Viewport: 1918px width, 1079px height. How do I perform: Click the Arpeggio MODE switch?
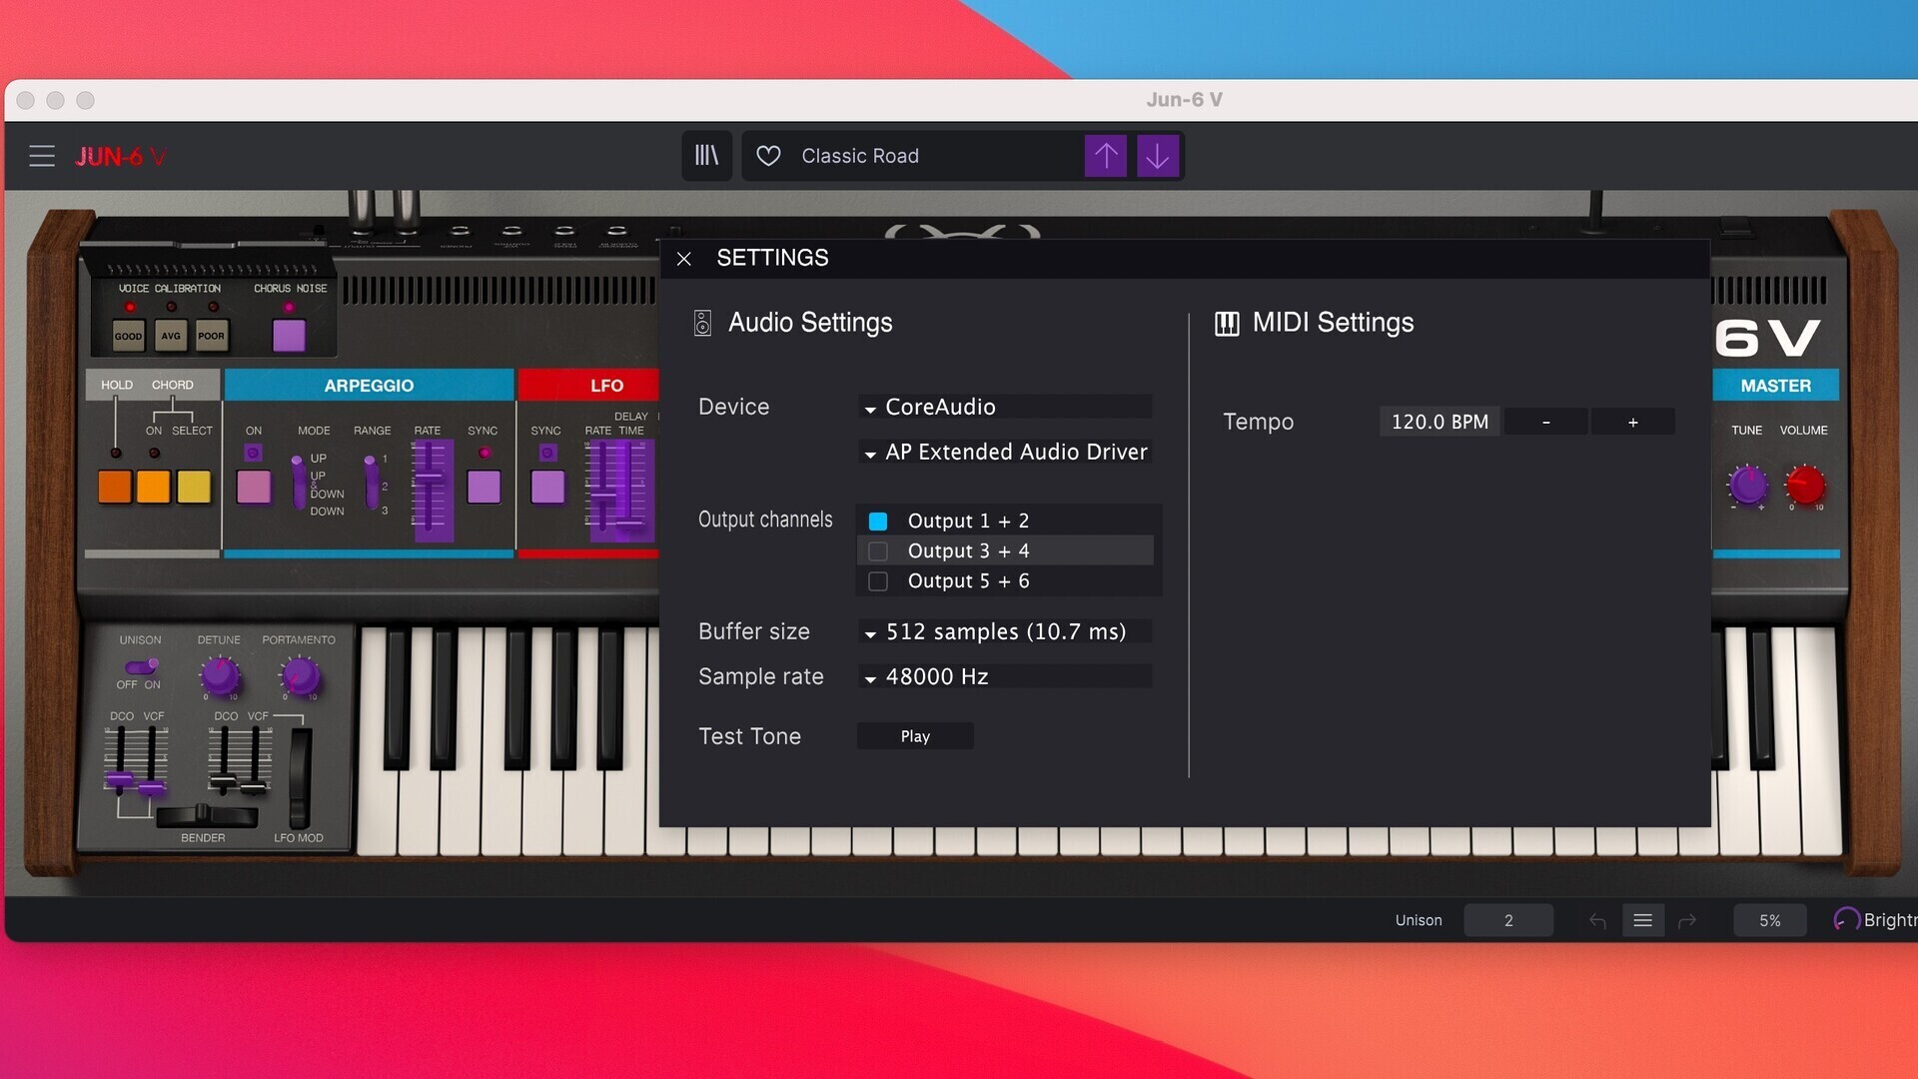pos(298,483)
